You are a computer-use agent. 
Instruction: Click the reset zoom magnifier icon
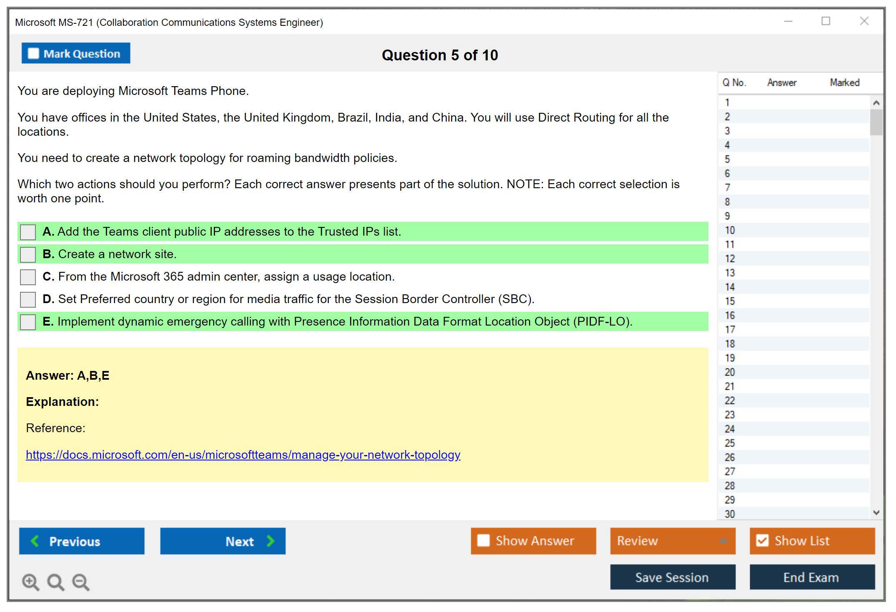pos(55,582)
